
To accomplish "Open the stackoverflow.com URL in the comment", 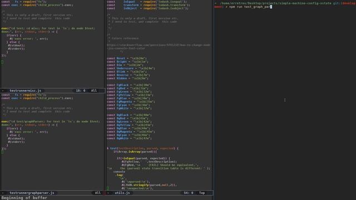I will point(159,47).
